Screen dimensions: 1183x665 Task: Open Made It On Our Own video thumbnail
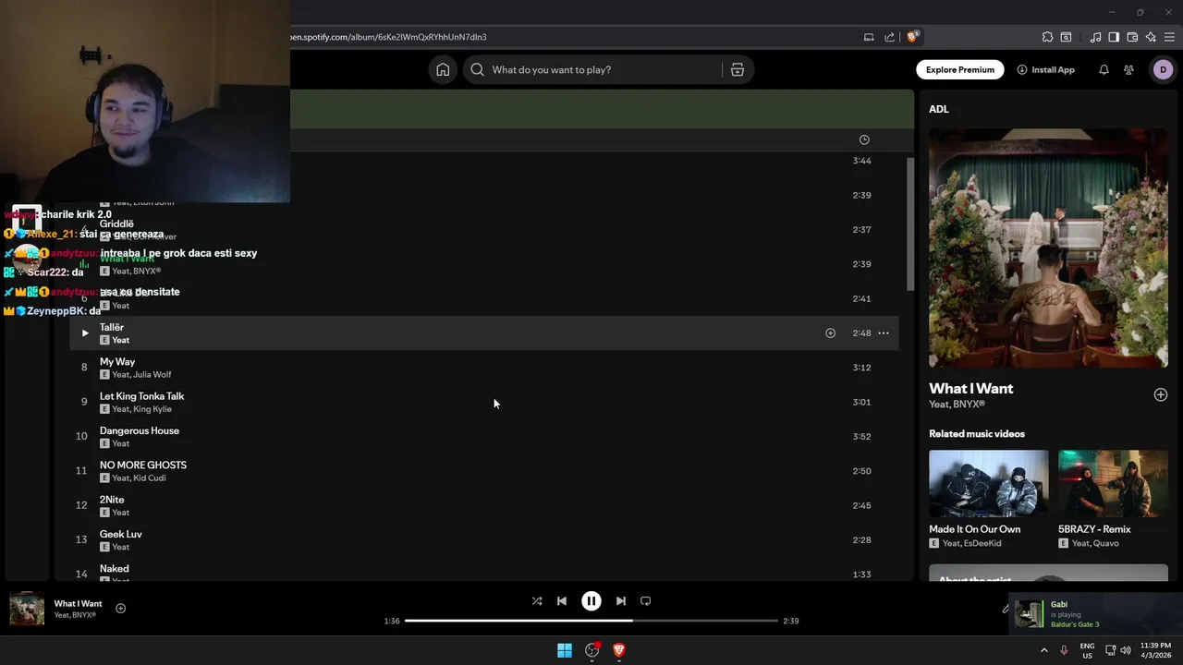click(x=989, y=483)
